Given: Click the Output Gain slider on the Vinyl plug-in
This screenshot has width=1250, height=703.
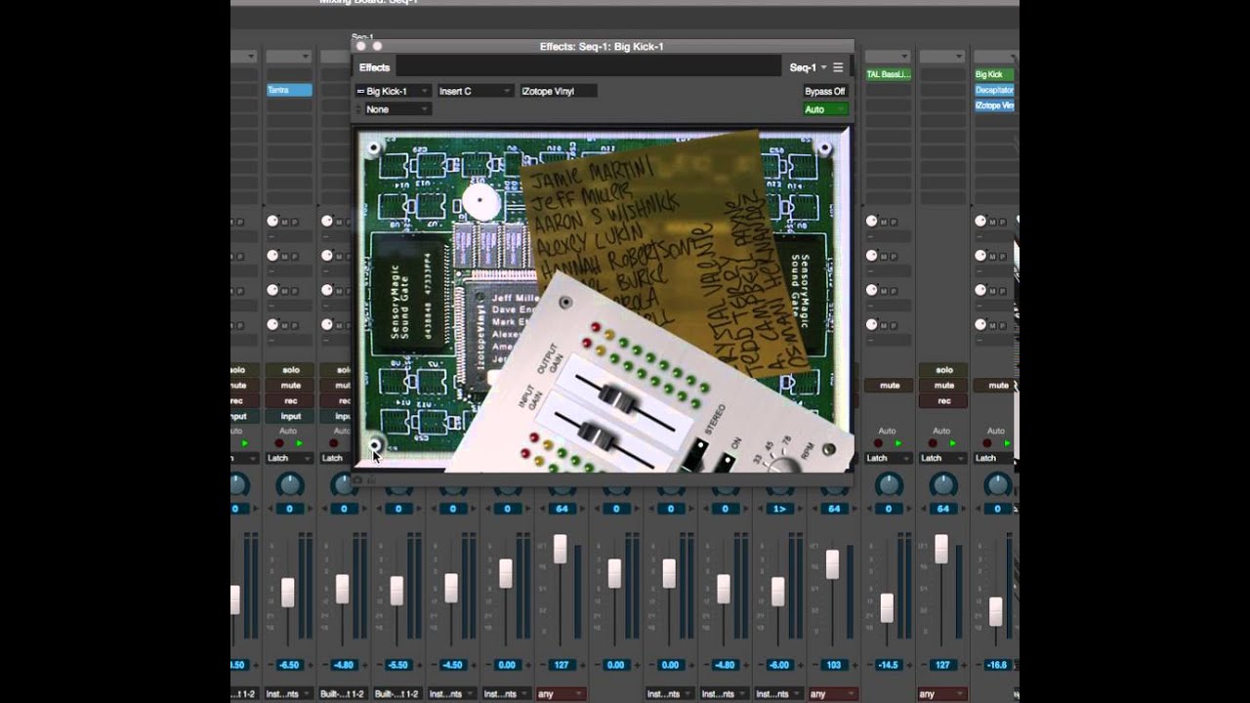Looking at the screenshot, I should (618, 397).
